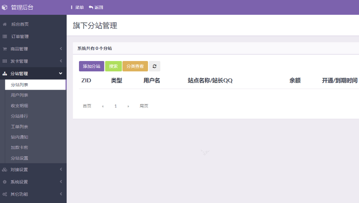Open 收支明细 in the sidebar

pyautogui.click(x=20, y=106)
